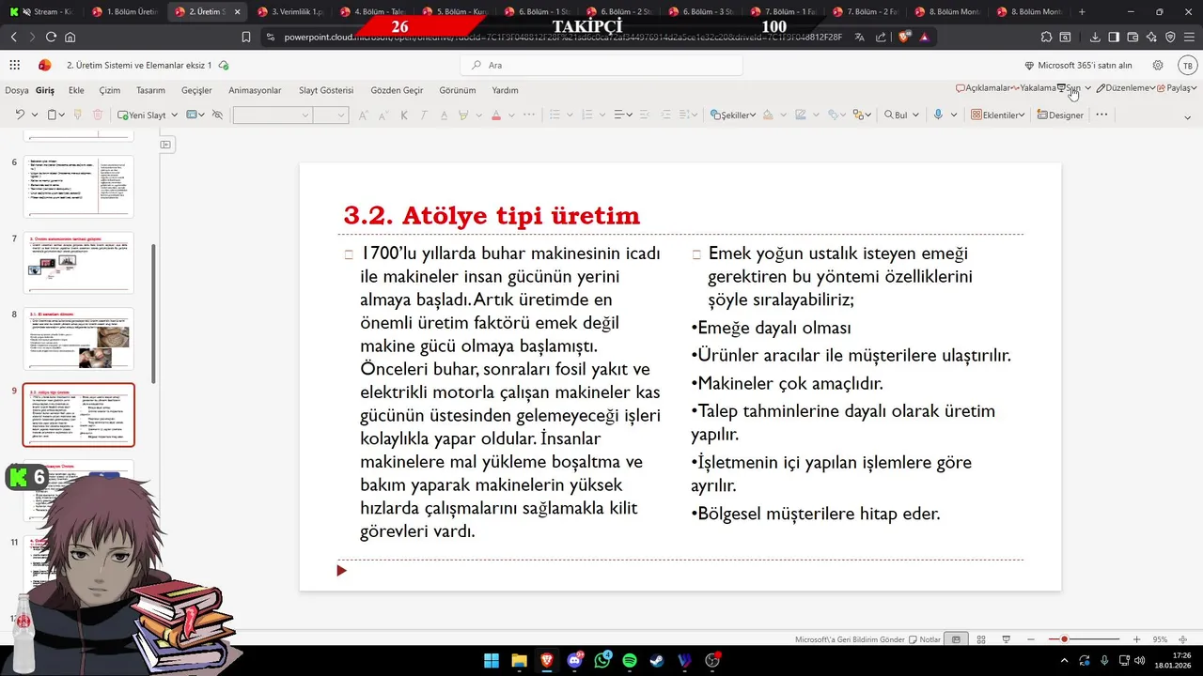The width and height of the screenshot is (1203, 676).
Task: Click the Undo arrow icon
Action: coord(19,115)
